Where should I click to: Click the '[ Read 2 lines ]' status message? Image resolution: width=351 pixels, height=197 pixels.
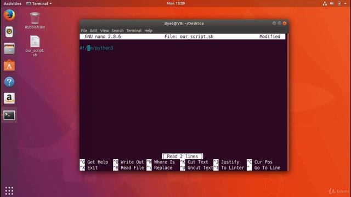(x=183, y=157)
